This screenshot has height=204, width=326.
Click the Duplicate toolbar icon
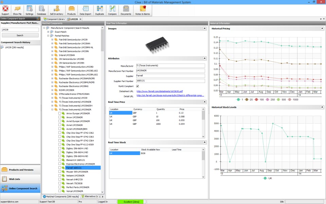pos(99,10)
